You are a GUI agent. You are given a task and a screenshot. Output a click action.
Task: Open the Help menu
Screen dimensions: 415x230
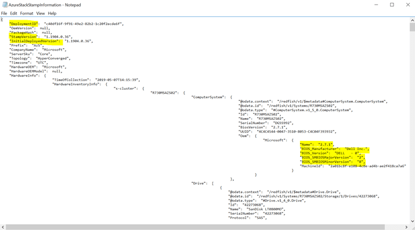pos(52,13)
